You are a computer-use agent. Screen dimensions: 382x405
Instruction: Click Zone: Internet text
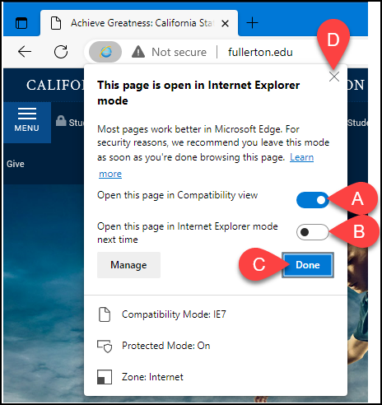pyautogui.click(x=152, y=377)
